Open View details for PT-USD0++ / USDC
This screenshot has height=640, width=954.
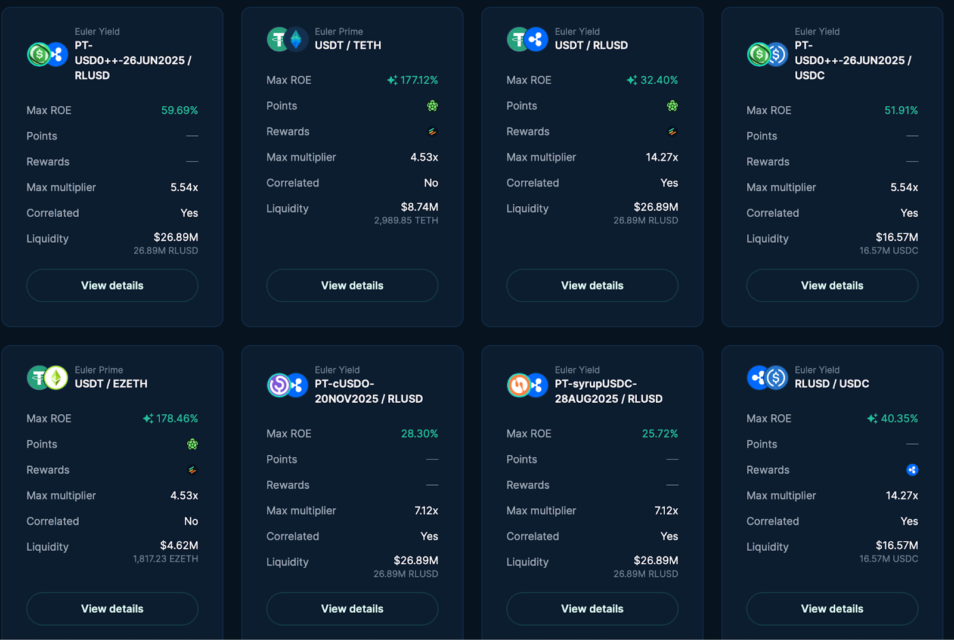pyautogui.click(x=832, y=285)
